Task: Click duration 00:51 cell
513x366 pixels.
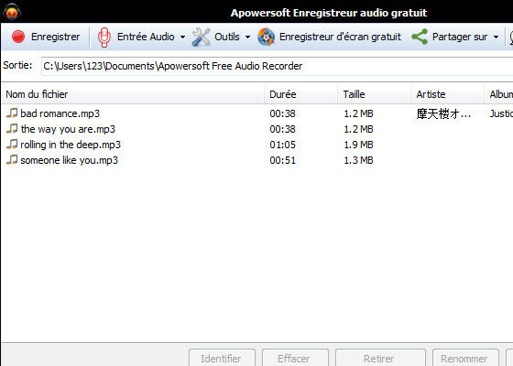Action: point(283,160)
